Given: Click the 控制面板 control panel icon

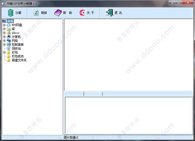Looking at the screenshot, I should coord(9,45).
